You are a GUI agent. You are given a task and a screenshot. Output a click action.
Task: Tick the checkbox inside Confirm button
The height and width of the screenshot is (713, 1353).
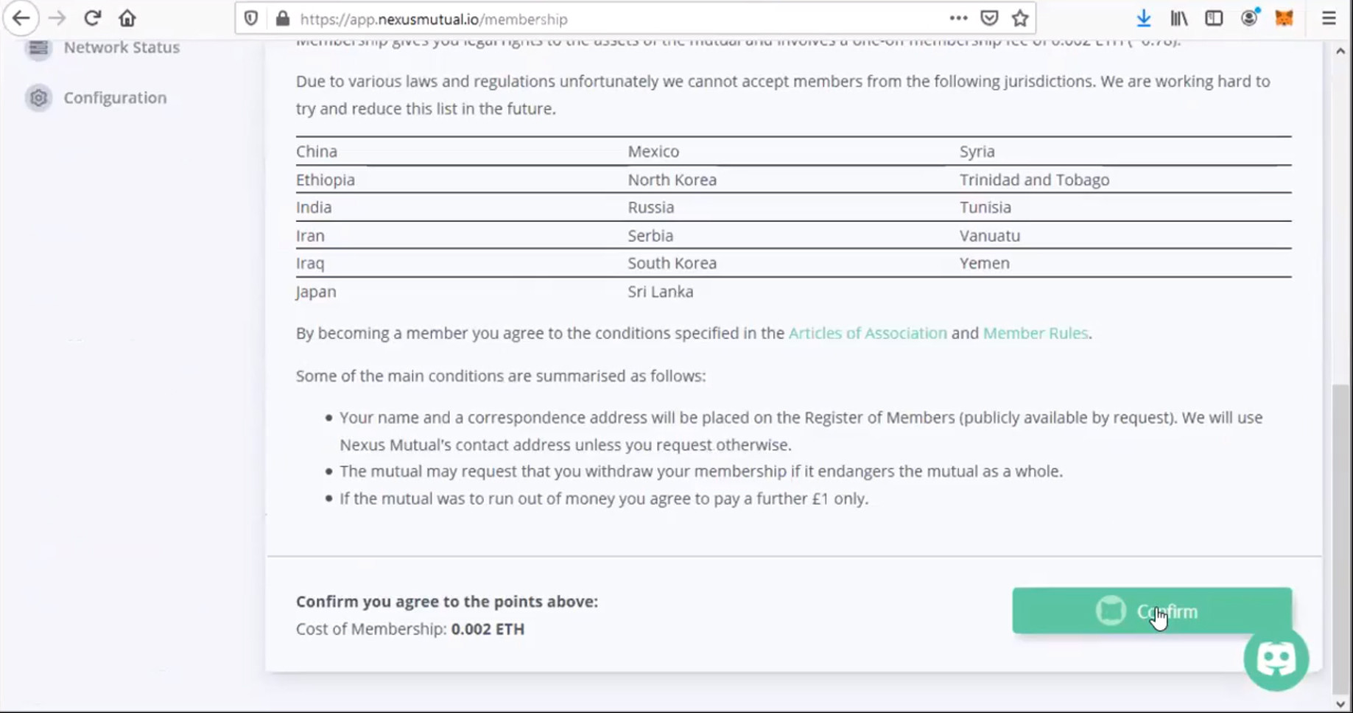pyautogui.click(x=1111, y=611)
